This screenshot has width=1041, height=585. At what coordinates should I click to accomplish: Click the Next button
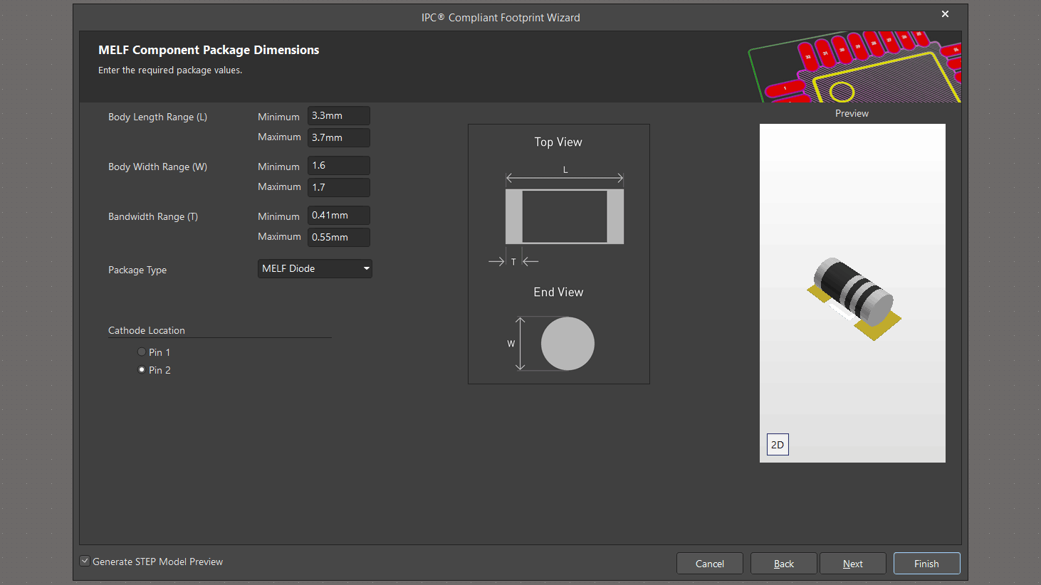(852, 564)
